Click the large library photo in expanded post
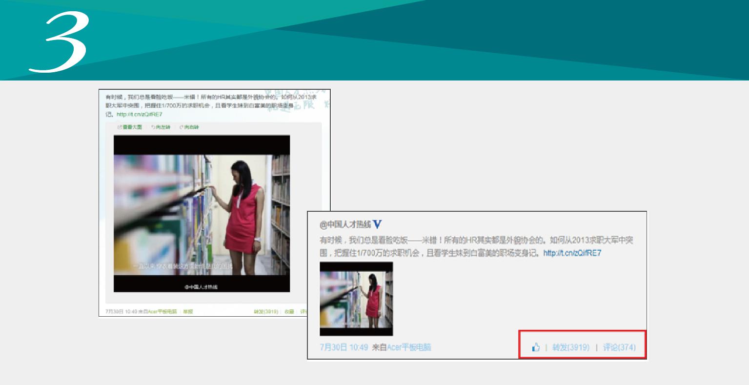The width and height of the screenshot is (749, 385). (x=202, y=214)
